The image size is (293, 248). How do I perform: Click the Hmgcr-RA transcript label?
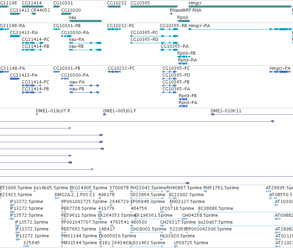(199, 25)
